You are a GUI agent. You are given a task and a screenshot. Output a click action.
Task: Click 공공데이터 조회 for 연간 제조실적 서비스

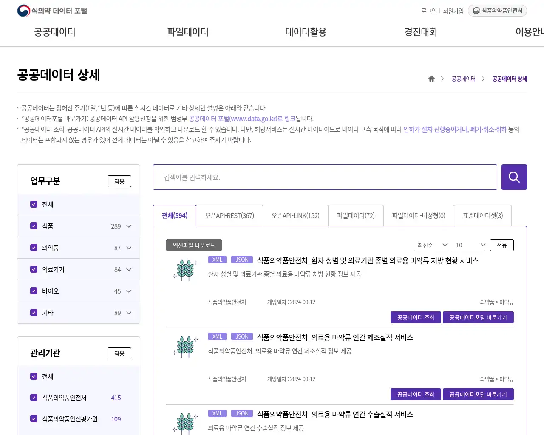416,394
